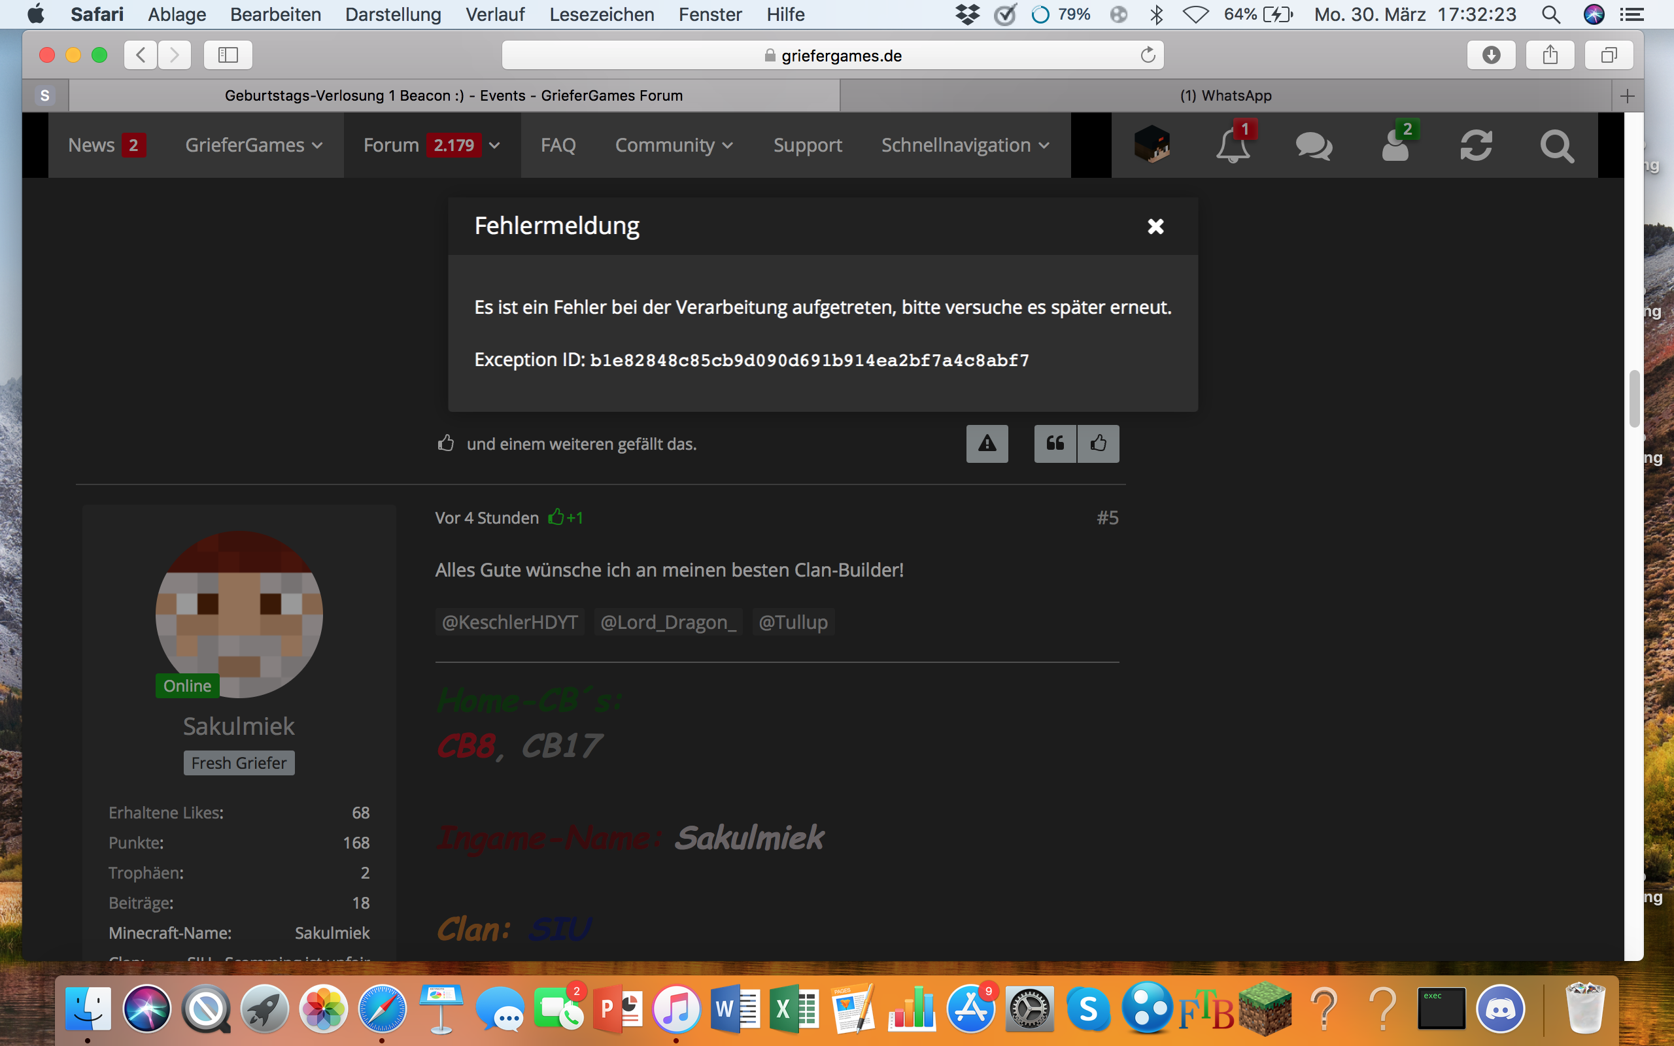Open the @KeschlerHDYT mention link

[x=510, y=622]
